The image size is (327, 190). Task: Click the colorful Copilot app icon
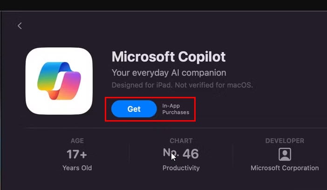pyautogui.click(x=59, y=81)
